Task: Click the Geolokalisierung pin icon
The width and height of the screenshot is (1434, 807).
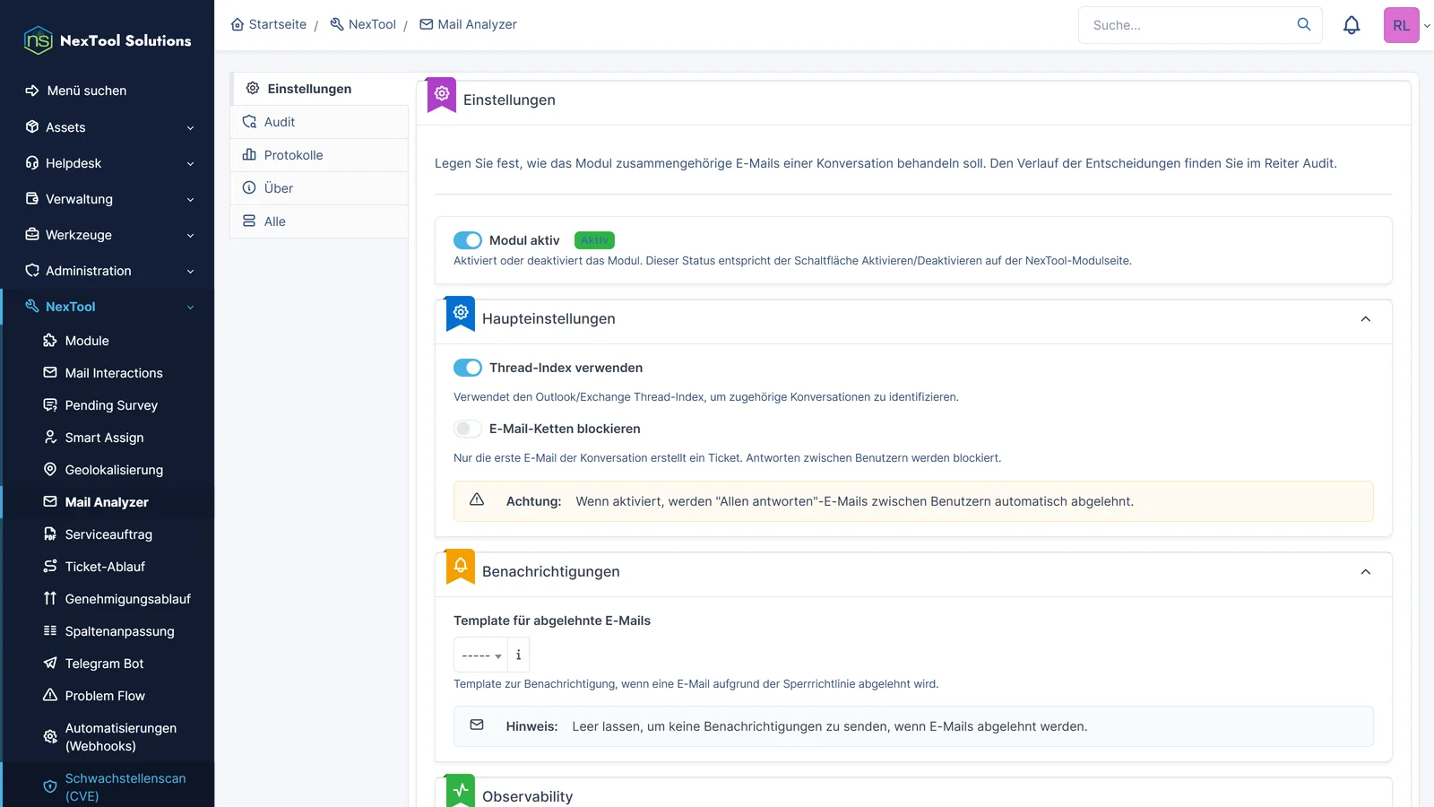Action: [50, 470]
